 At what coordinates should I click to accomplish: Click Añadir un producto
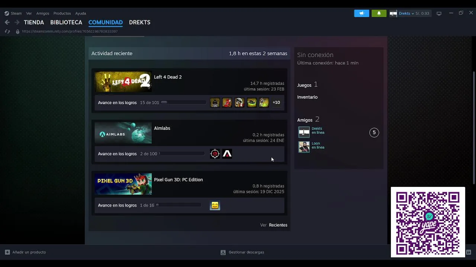point(29,252)
